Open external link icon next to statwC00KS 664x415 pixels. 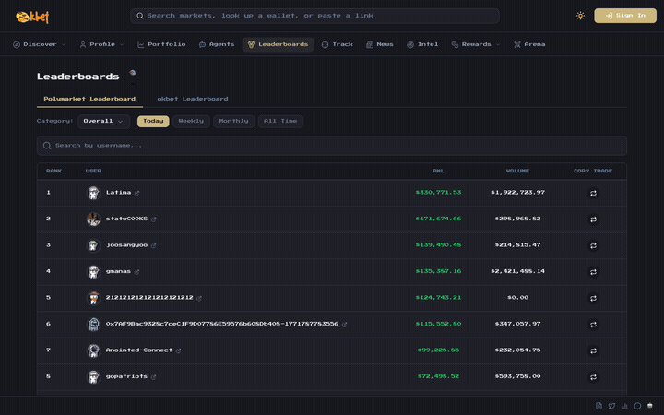point(154,219)
